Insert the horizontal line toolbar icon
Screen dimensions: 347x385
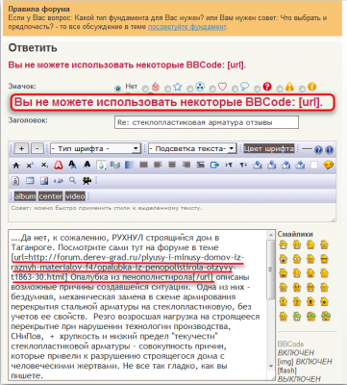307,149
